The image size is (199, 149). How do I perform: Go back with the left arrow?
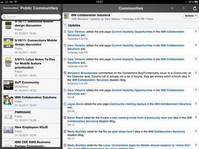click(172, 8)
